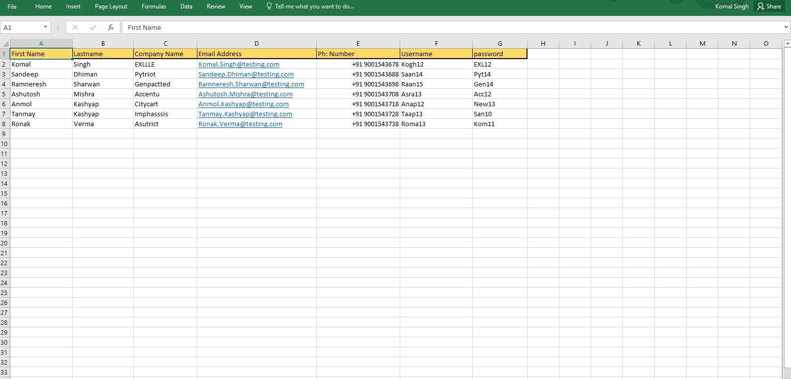Open the Komal.Singh@testing.com email link

coord(239,64)
